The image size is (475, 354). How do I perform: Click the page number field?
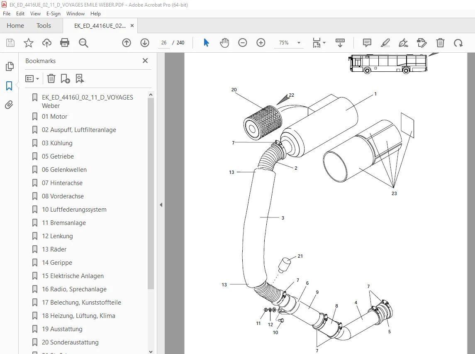pyautogui.click(x=164, y=43)
